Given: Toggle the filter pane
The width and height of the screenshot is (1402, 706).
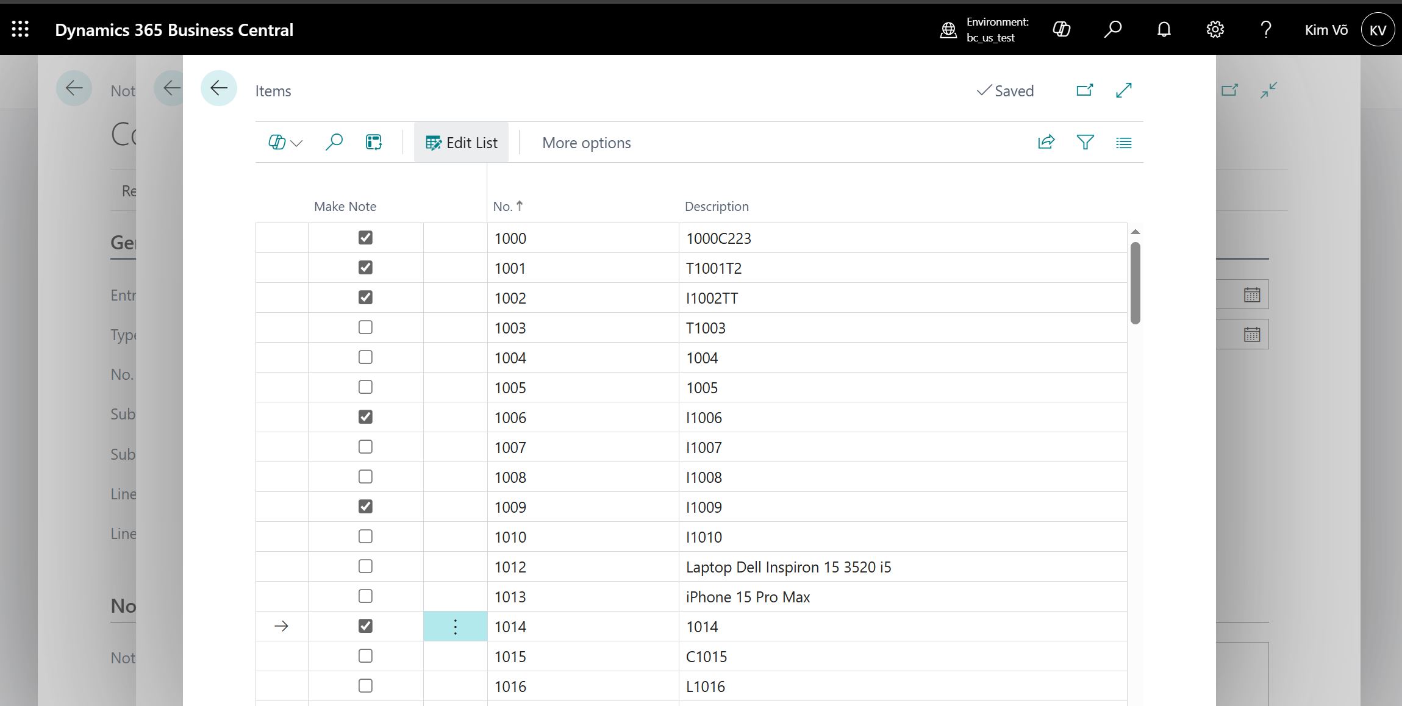Looking at the screenshot, I should (1085, 143).
